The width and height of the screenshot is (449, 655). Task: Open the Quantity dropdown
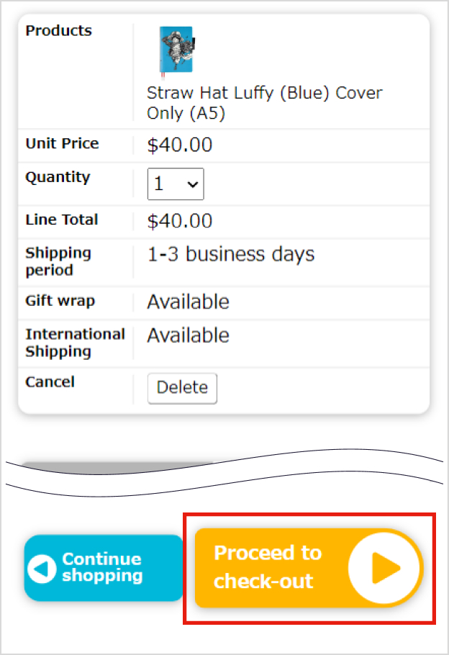coord(176,184)
